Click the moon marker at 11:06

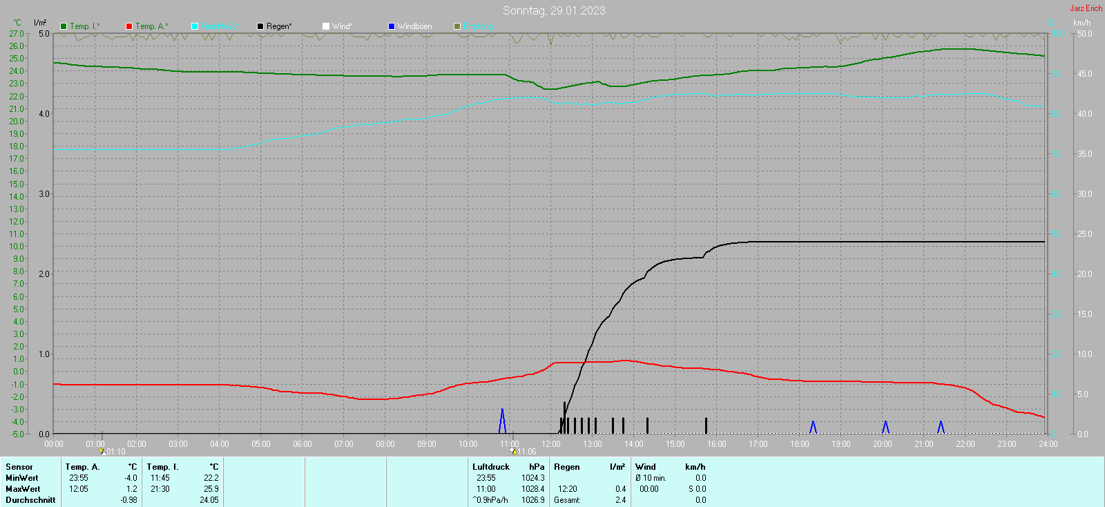tap(513, 451)
